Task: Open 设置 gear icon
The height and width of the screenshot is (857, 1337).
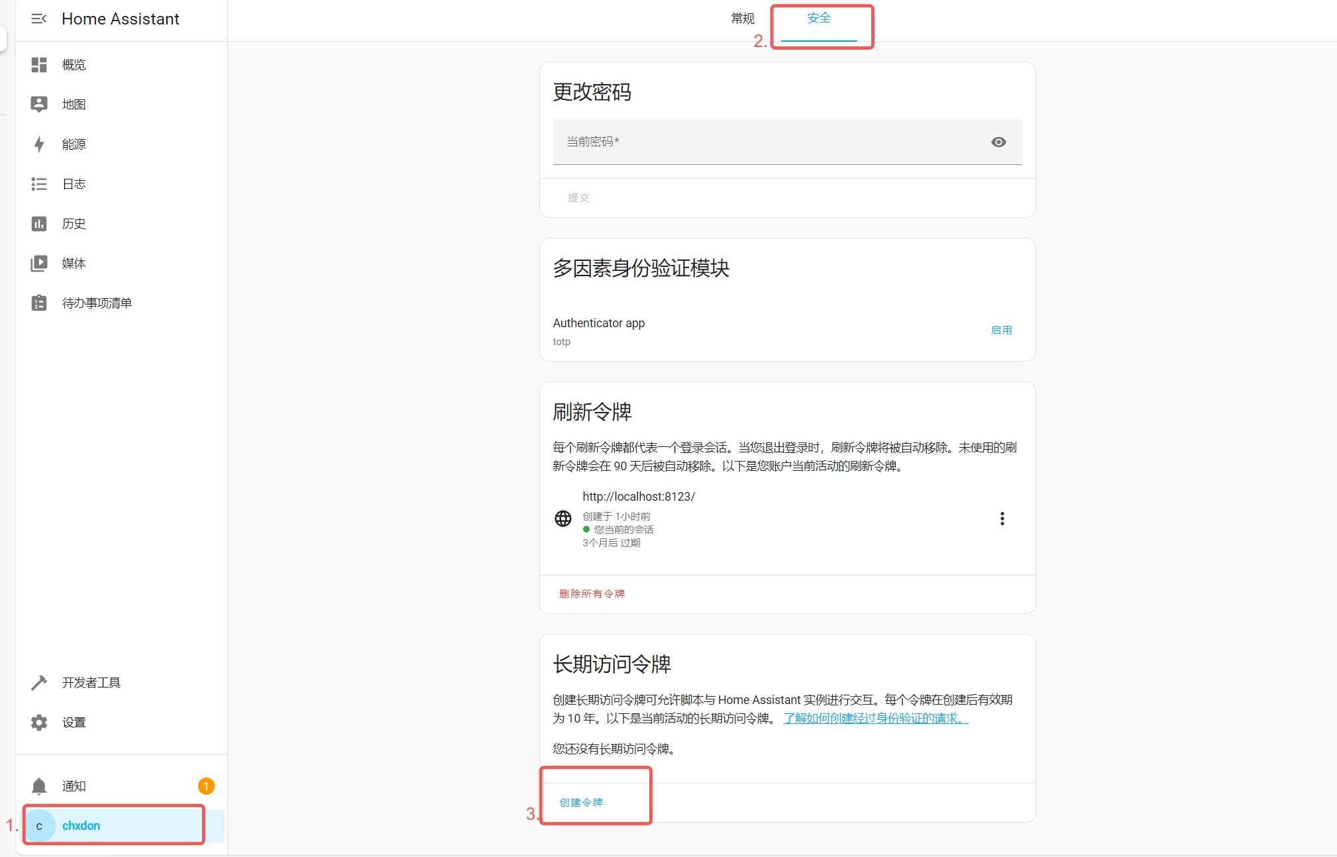Action: pos(39,723)
